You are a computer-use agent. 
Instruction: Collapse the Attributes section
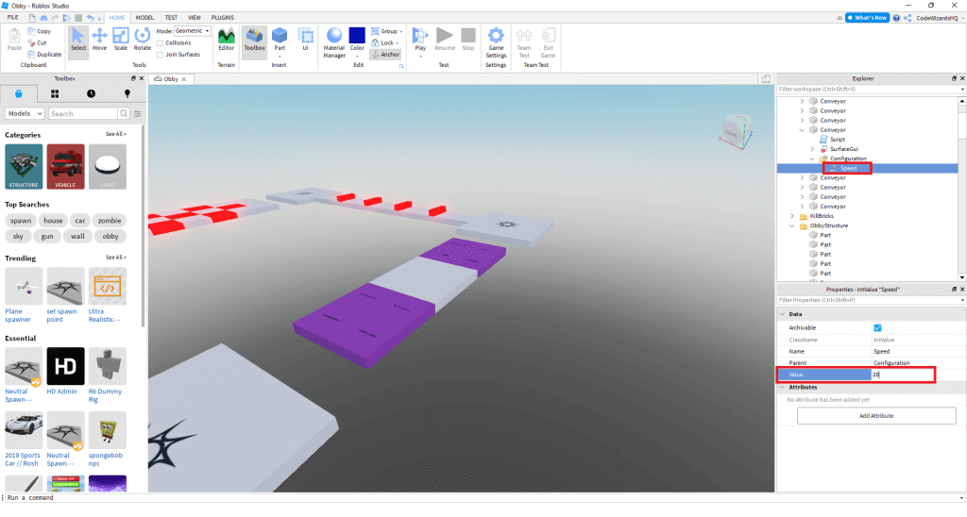(783, 388)
